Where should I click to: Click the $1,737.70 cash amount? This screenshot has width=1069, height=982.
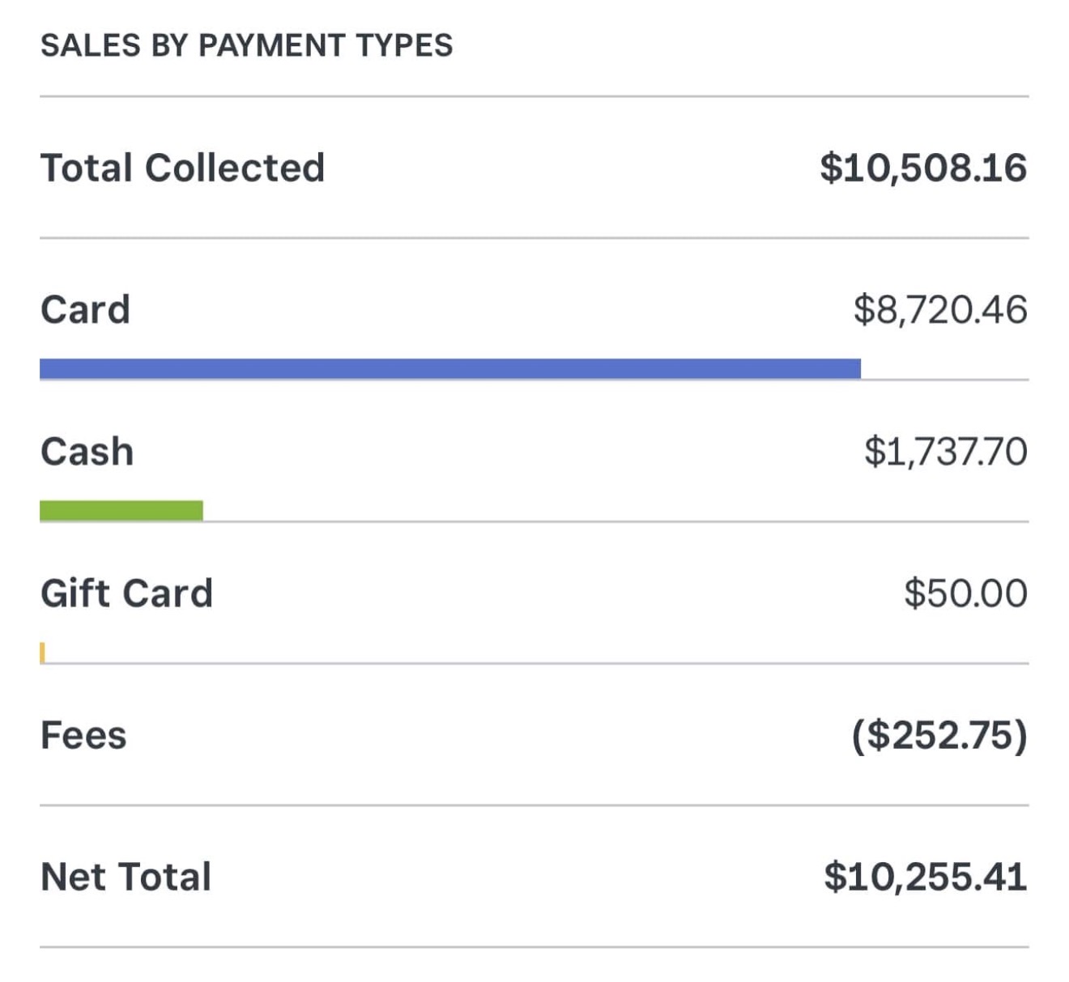tap(946, 452)
